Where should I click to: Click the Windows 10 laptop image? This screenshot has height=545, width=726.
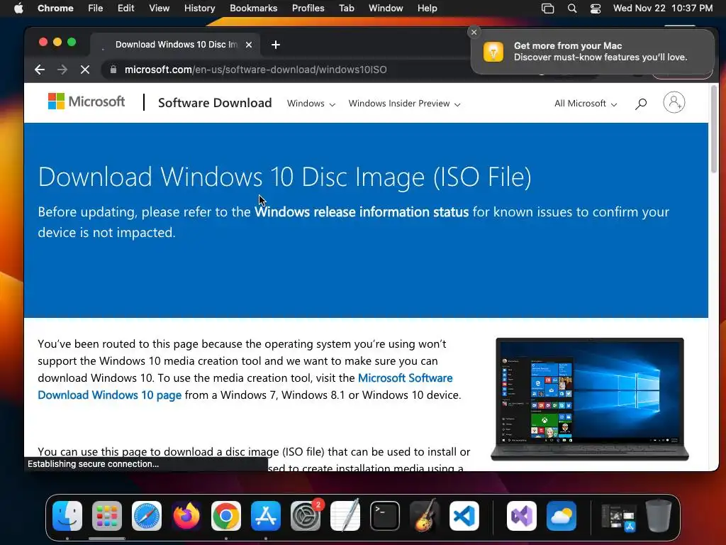589,399
